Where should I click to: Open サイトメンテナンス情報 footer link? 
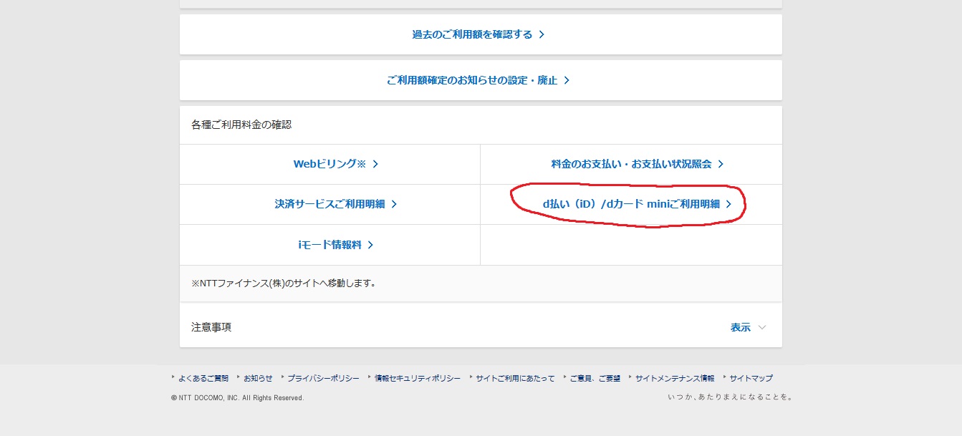[675, 378]
